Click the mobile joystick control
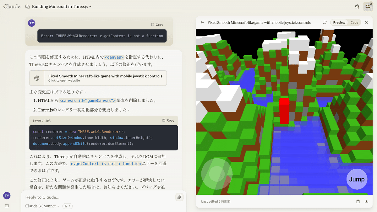 216,174
